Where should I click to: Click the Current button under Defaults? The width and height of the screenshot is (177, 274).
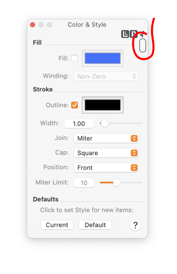coord(57,225)
